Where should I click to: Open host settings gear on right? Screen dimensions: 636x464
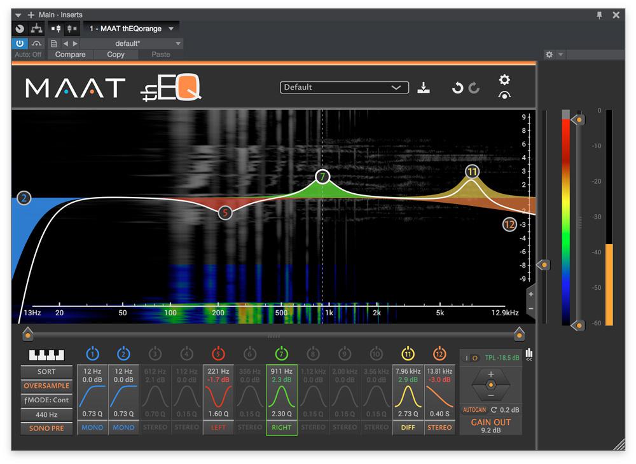pos(550,54)
